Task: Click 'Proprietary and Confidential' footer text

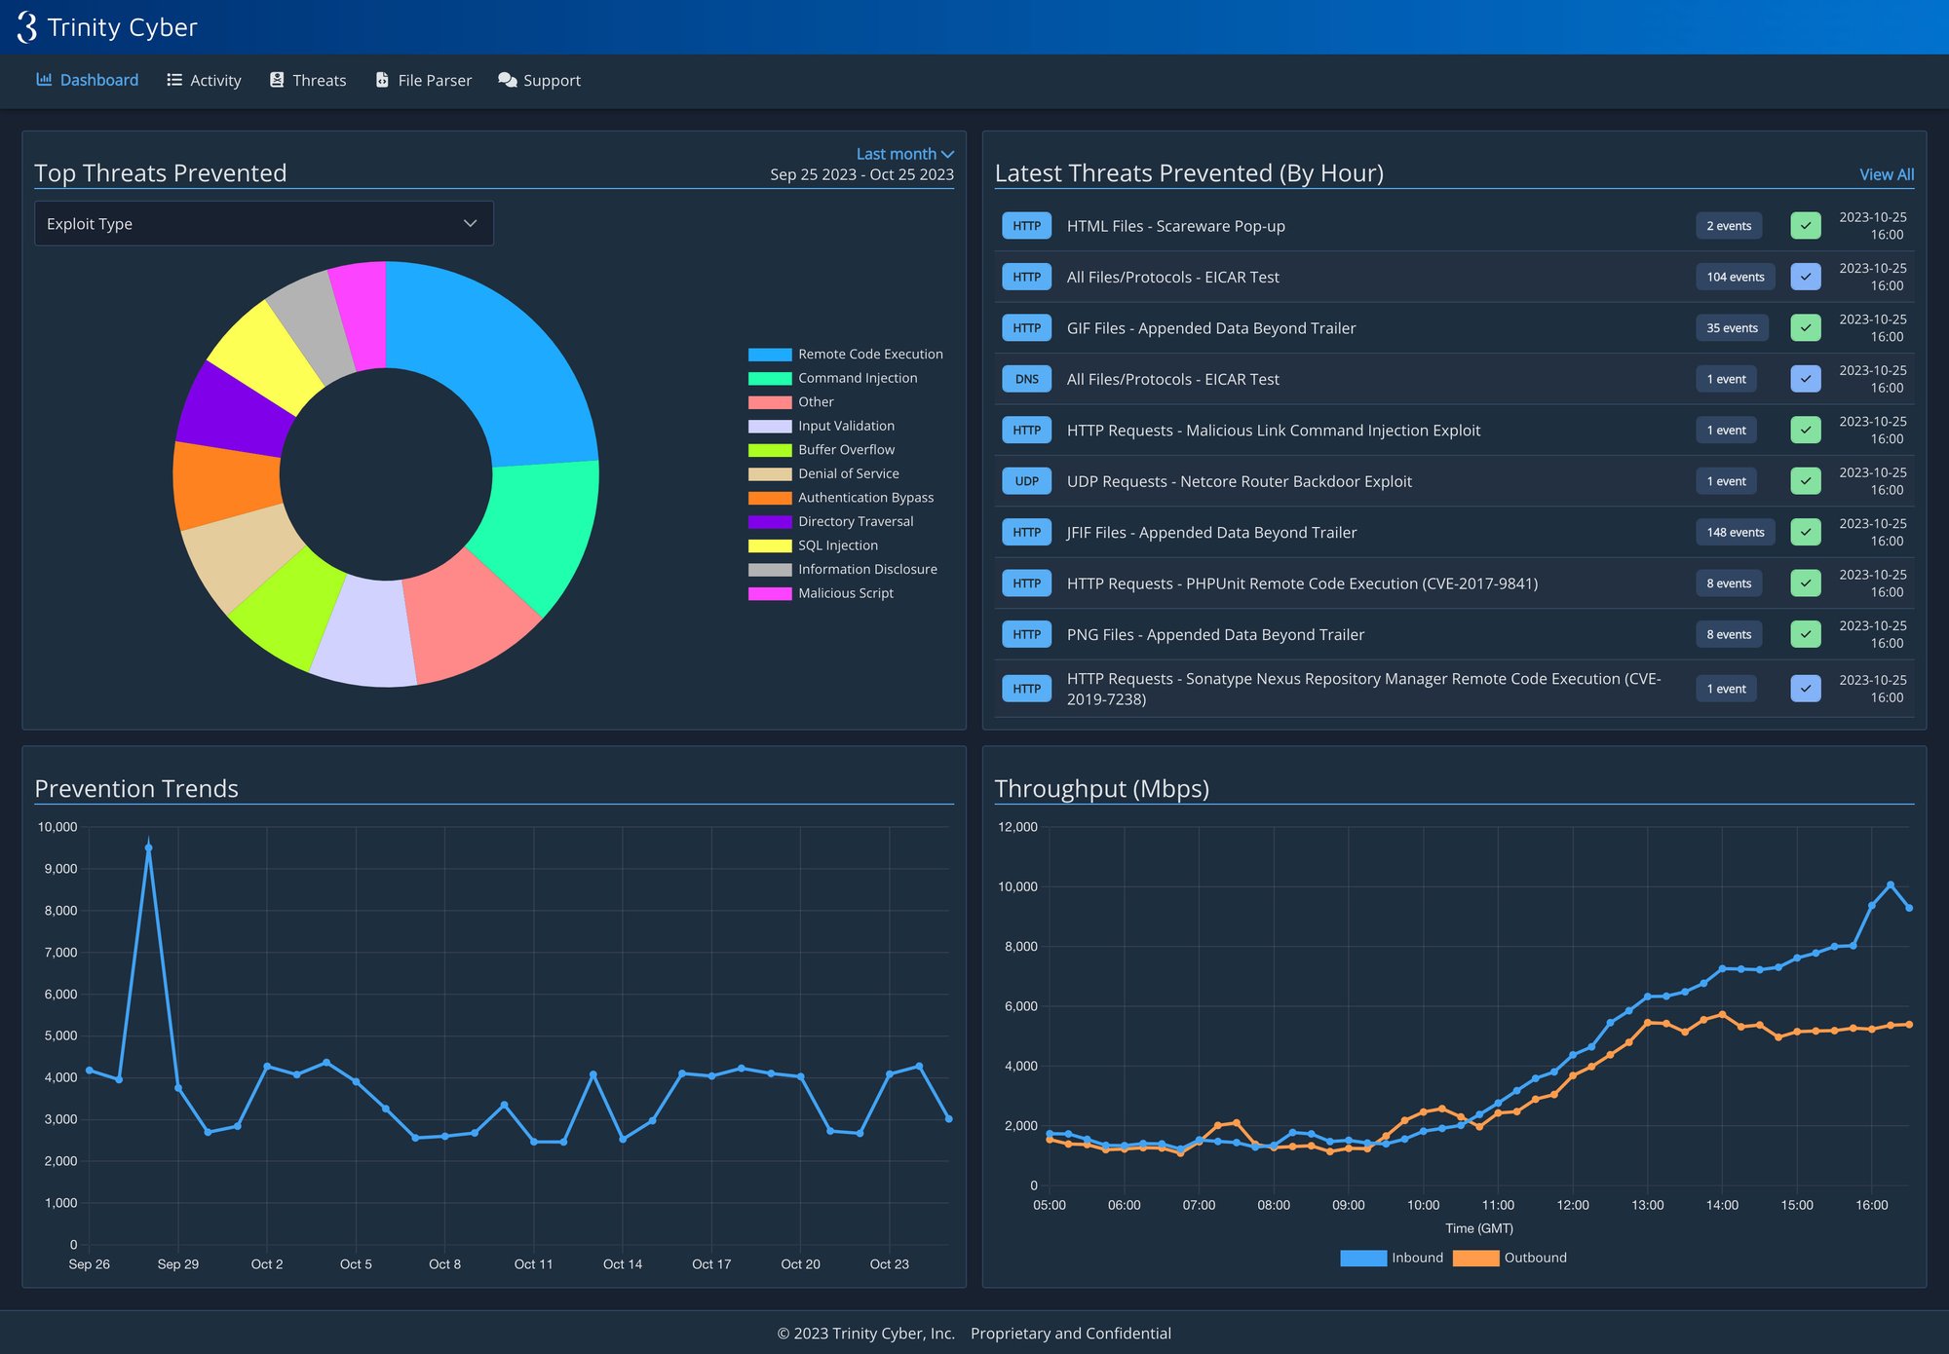Action: (1071, 1334)
